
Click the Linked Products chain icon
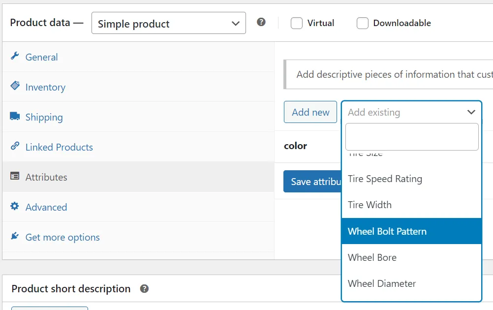coord(15,147)
